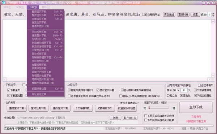Click the horizontal scrollbar right arrow
The width and height of the screenshot is (217, 134).
(x=209, y=79)
